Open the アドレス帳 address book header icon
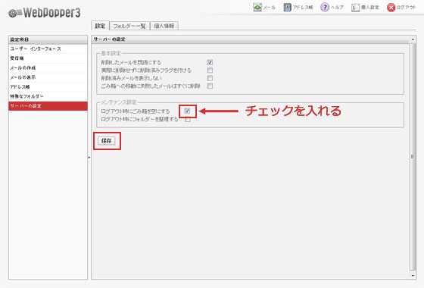Viewport: 424px width, 288px height. click(x=287, y=7)
